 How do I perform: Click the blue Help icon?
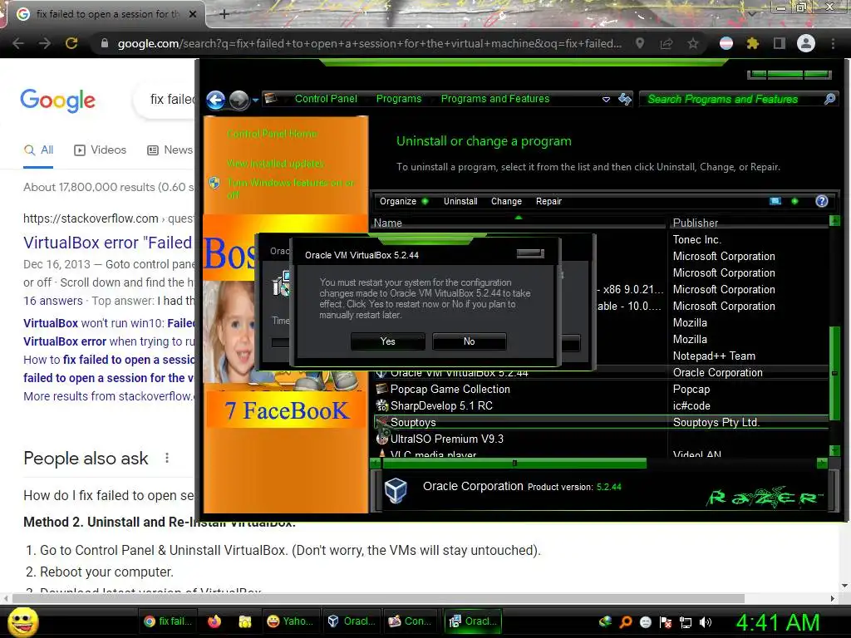[x=822, y=201]
